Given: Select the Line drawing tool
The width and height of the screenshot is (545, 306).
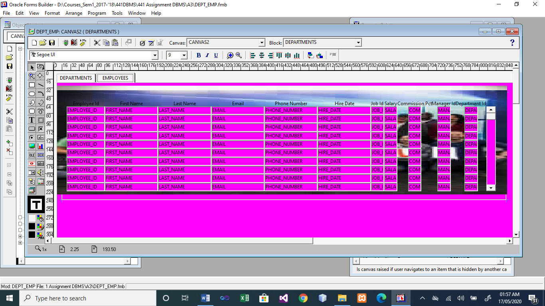Looking at the screenshot, I should pos(41,84).
